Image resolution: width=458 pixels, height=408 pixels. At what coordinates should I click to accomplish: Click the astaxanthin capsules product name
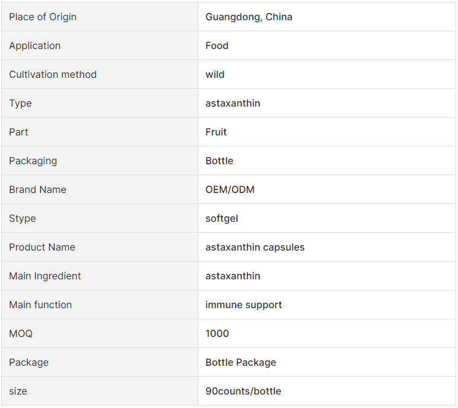coord(255,247)
